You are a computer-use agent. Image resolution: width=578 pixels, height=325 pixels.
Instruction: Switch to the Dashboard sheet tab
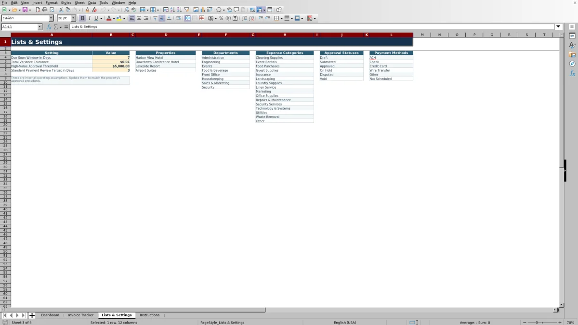(x=50, y=315)
